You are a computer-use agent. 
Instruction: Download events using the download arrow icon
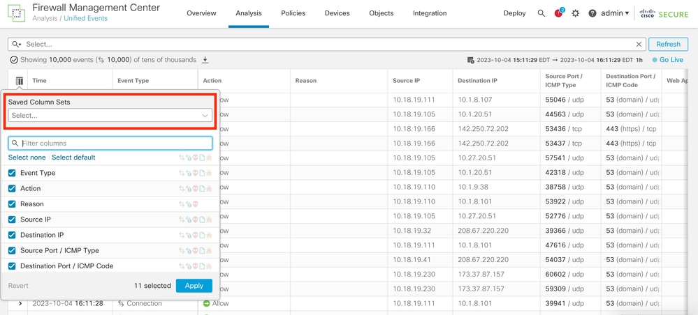pyautogui.click(x=205, y=59)
